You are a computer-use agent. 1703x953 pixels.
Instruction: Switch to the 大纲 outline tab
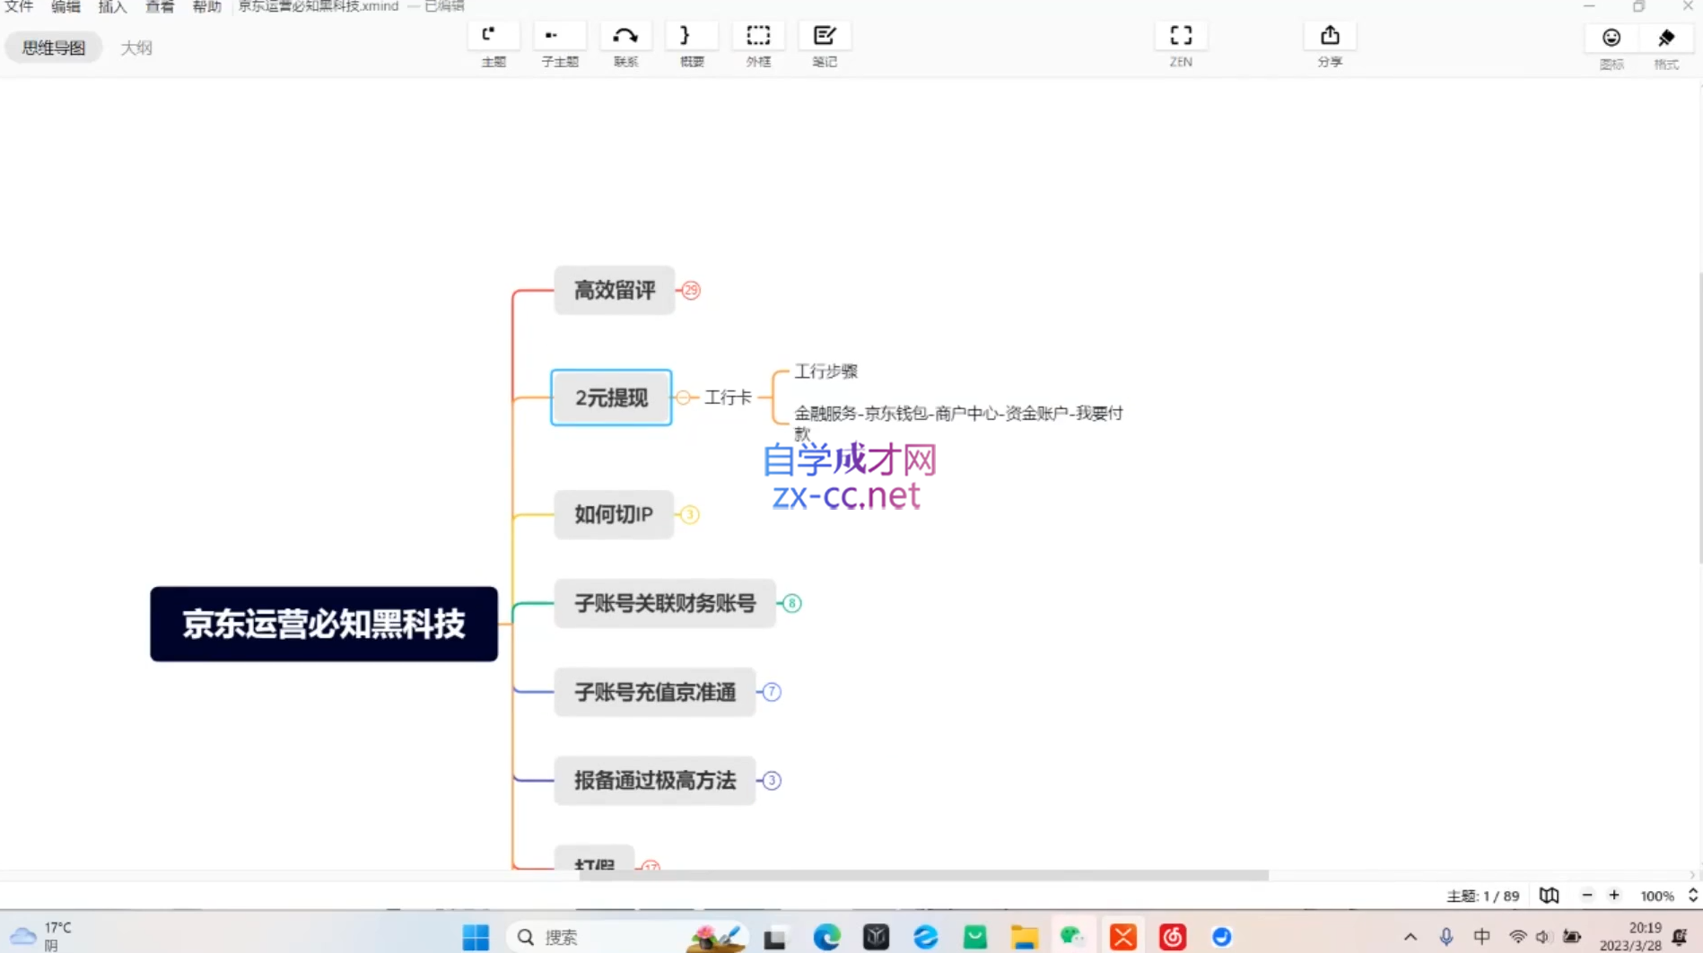click(x=136, y=48)
